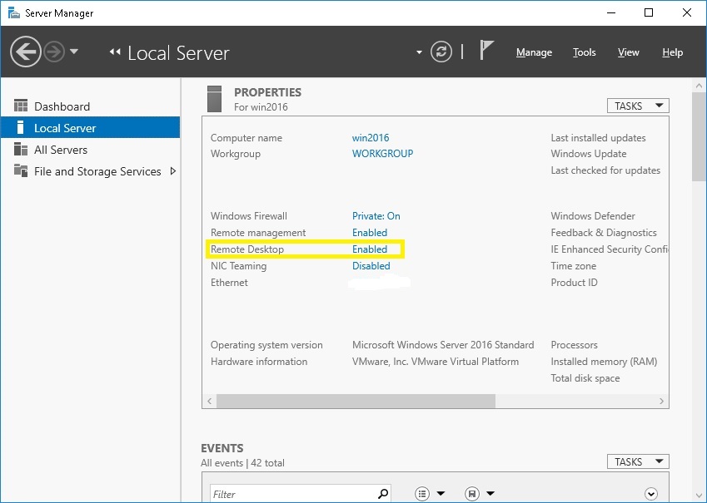This screenshot has width=707, height=503.
Task: Click the VMware Virtual Platform hardware text
Action: coord(436,362)
